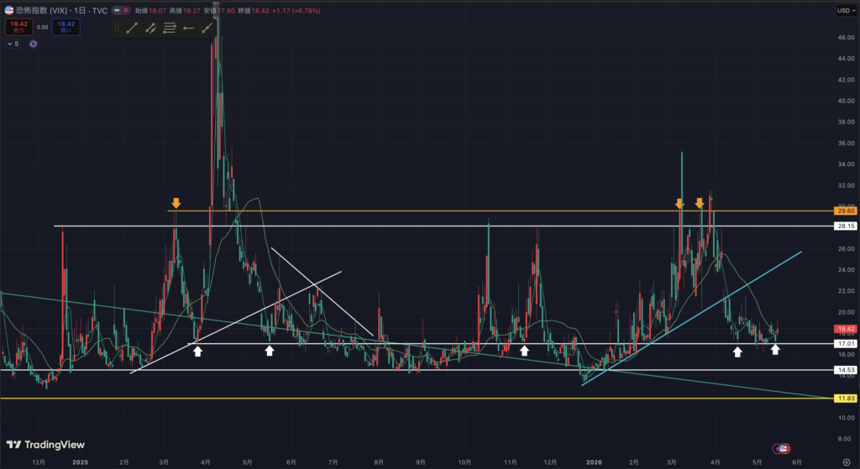Select the orange 29.60 price label
This screenshot has width=860, height=469.
[845, 211]
